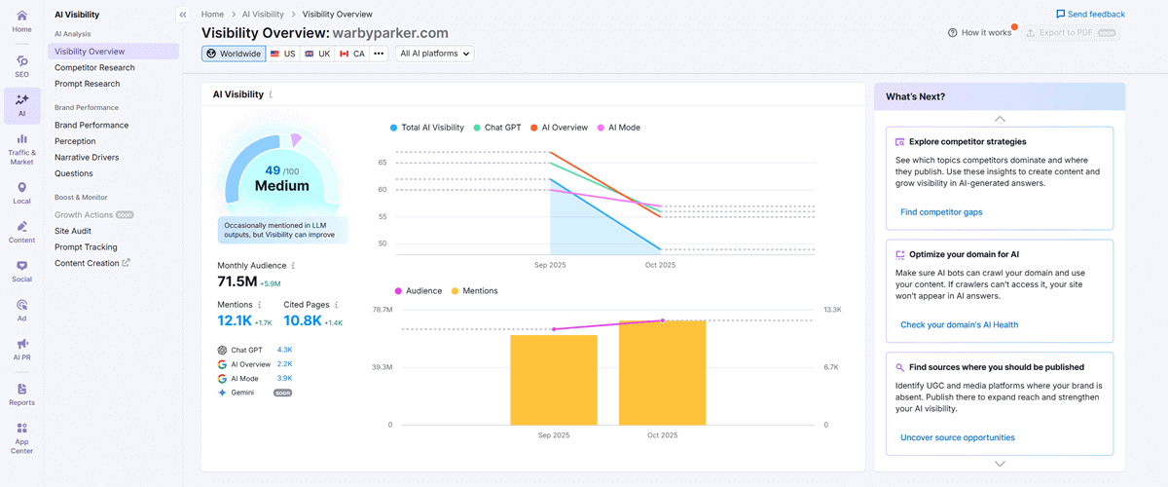Screen dimensions: 1168x487
Task: Toggle Mentions series in lower chart legend
Action: [x=474, y=291]
